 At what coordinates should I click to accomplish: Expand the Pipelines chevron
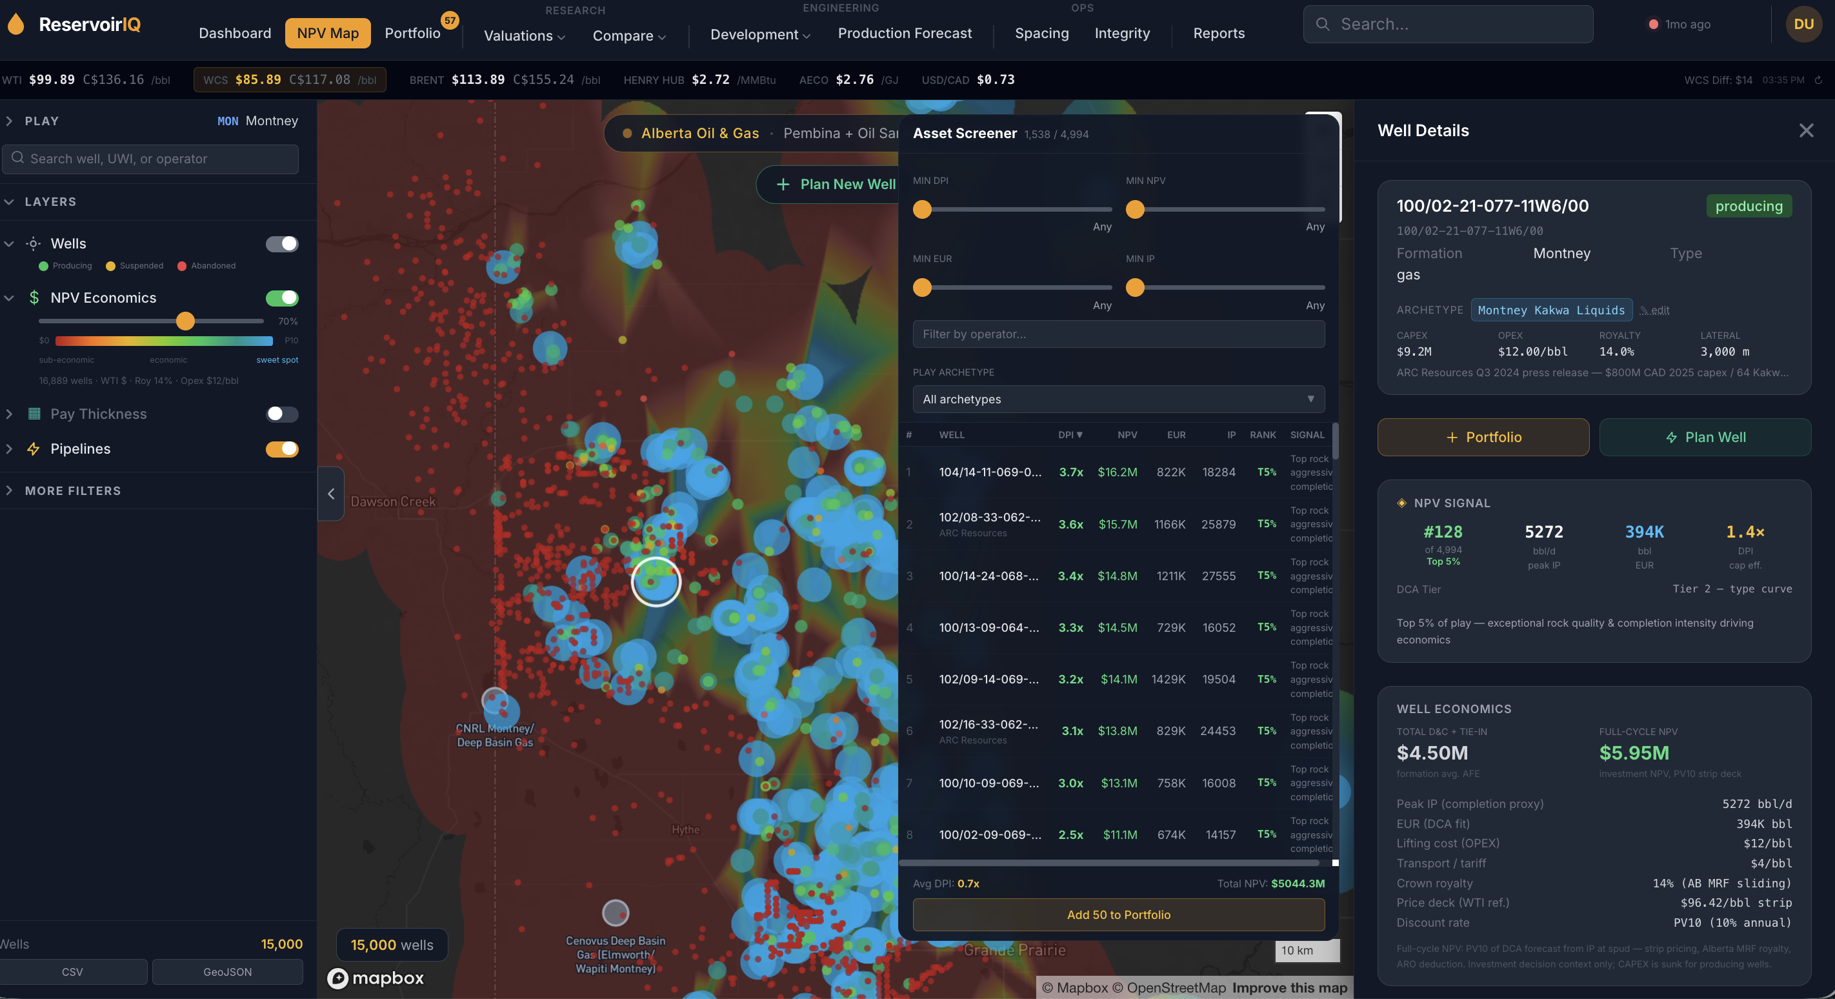[x=9, y=449]
